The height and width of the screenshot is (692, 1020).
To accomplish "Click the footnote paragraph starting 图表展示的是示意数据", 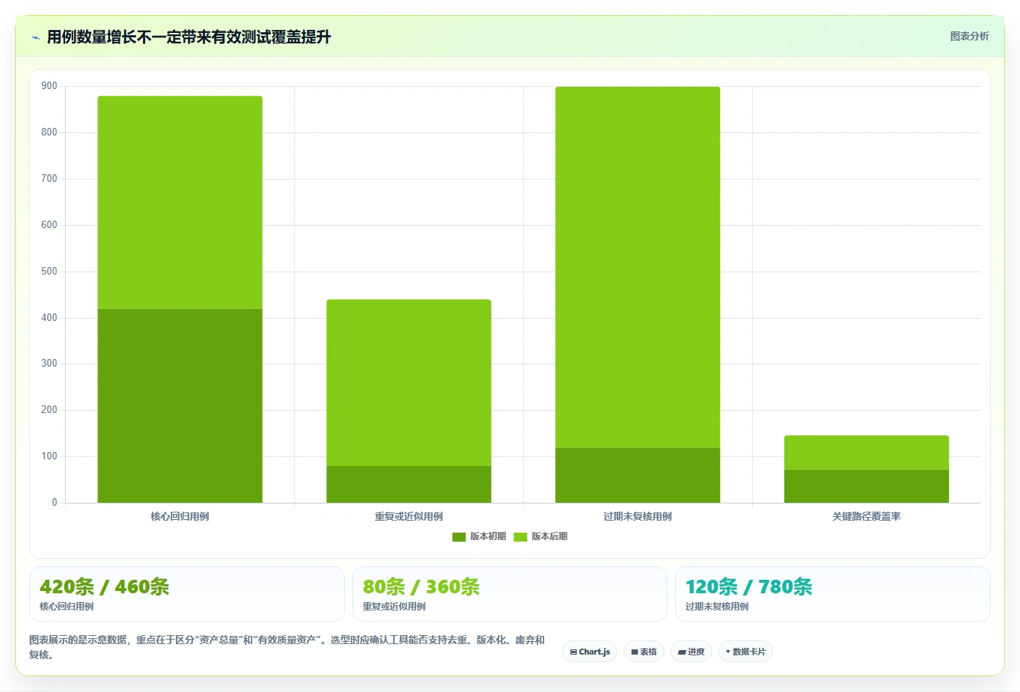I will [x=287, y=647].
